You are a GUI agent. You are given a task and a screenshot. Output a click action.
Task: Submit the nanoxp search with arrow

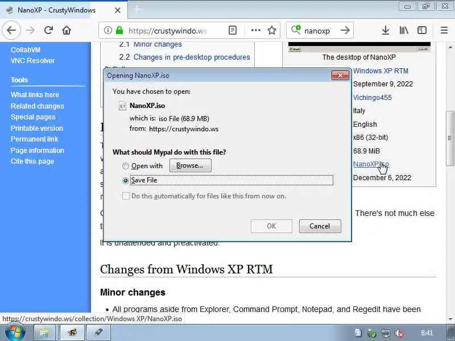click(x=345, y=30)
